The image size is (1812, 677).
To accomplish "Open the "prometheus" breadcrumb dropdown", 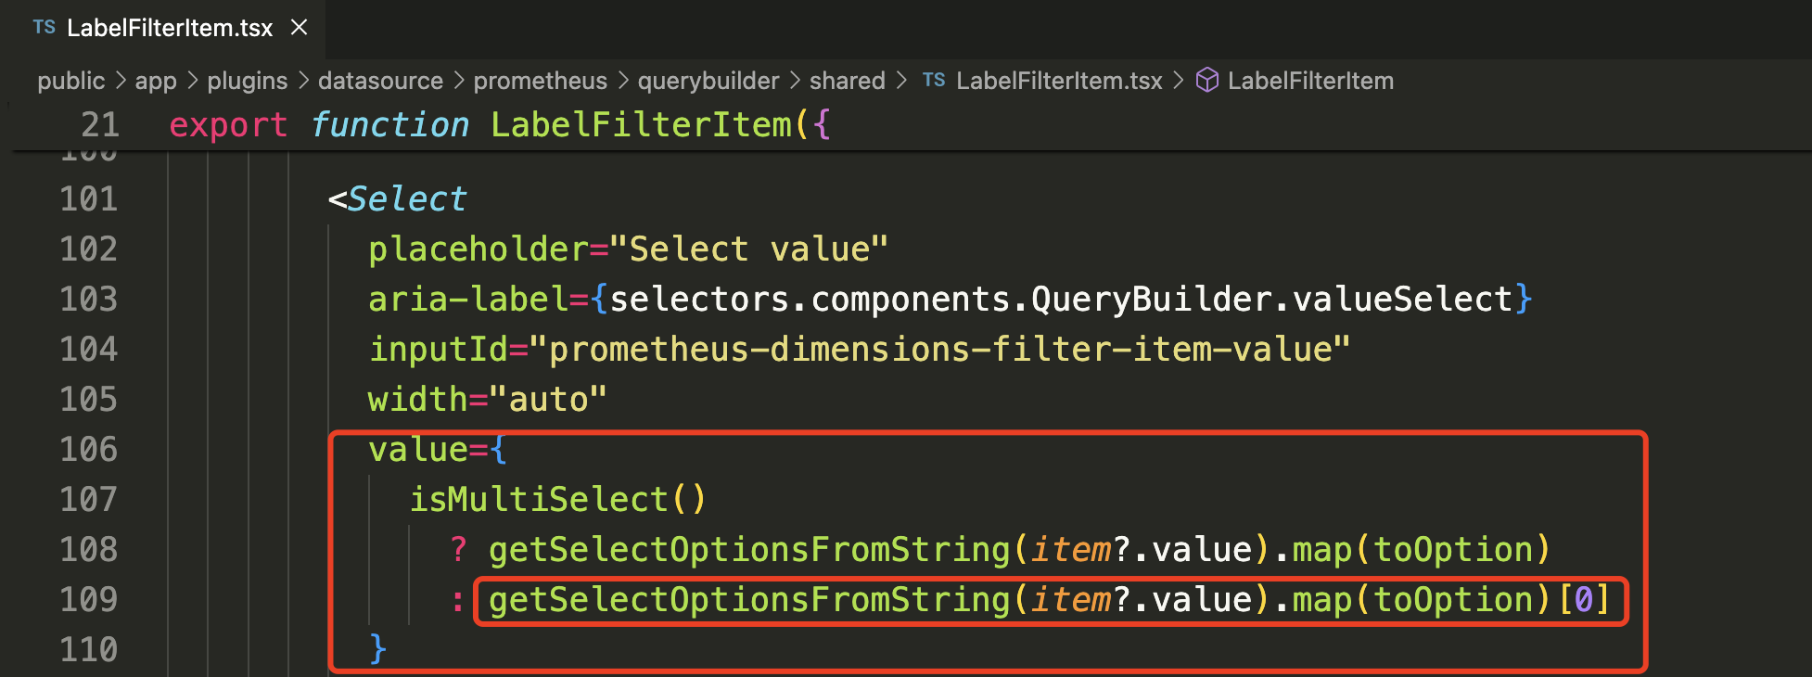I will [x=540, y=81].
